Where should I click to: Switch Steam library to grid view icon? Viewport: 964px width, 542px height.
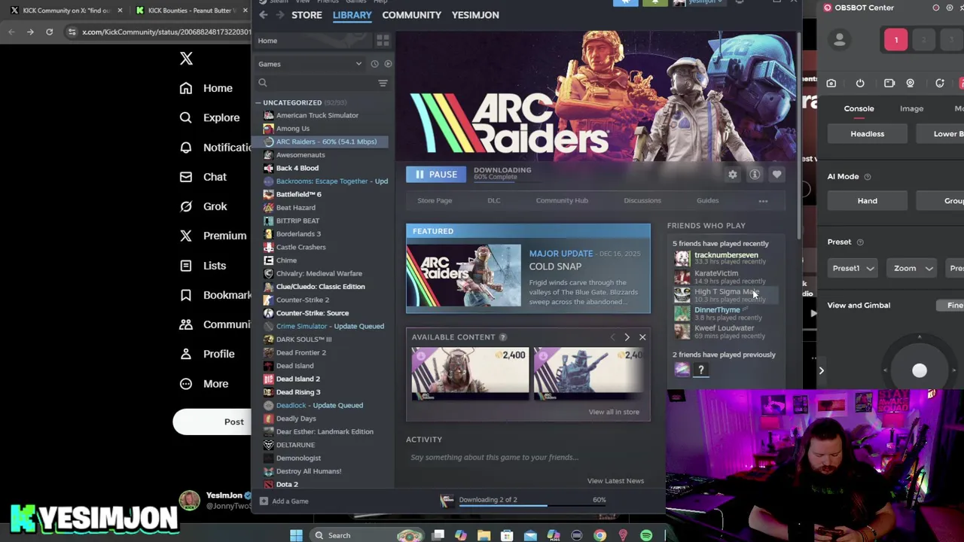[x=383, y=41]
